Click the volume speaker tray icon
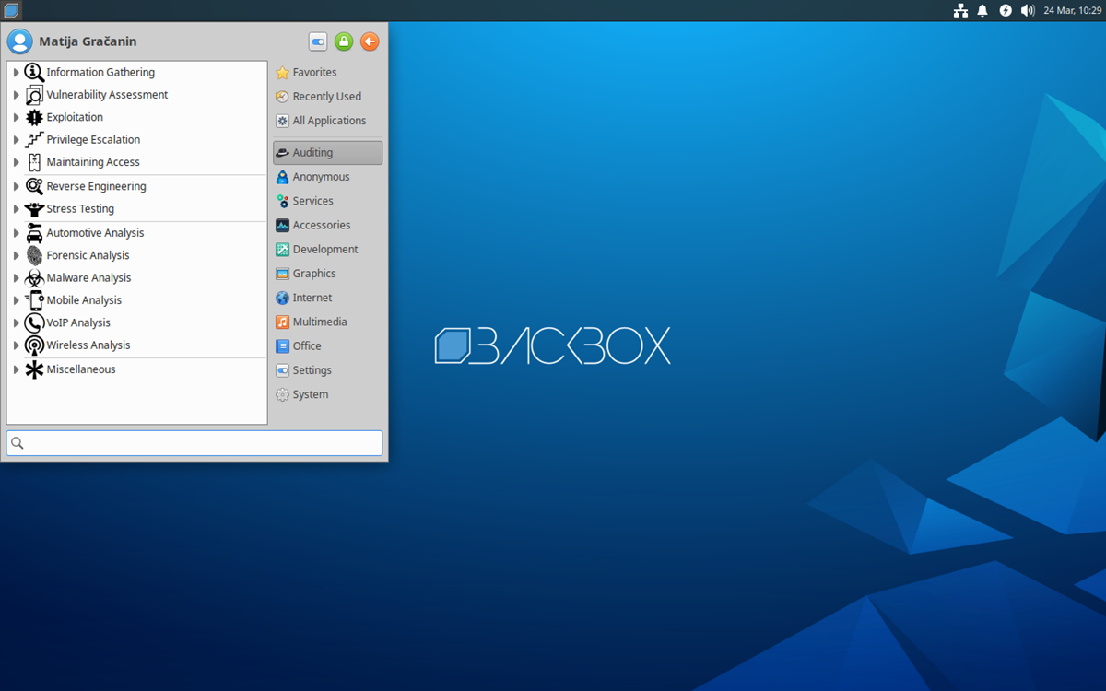Viewport: 1106px width, 691px height. [x=1028, y=10]
